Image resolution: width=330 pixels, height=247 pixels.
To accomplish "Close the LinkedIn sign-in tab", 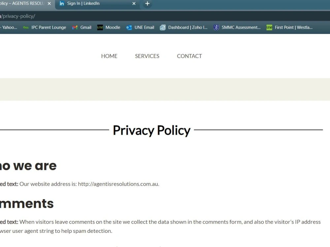I will (x=134, y=4).
